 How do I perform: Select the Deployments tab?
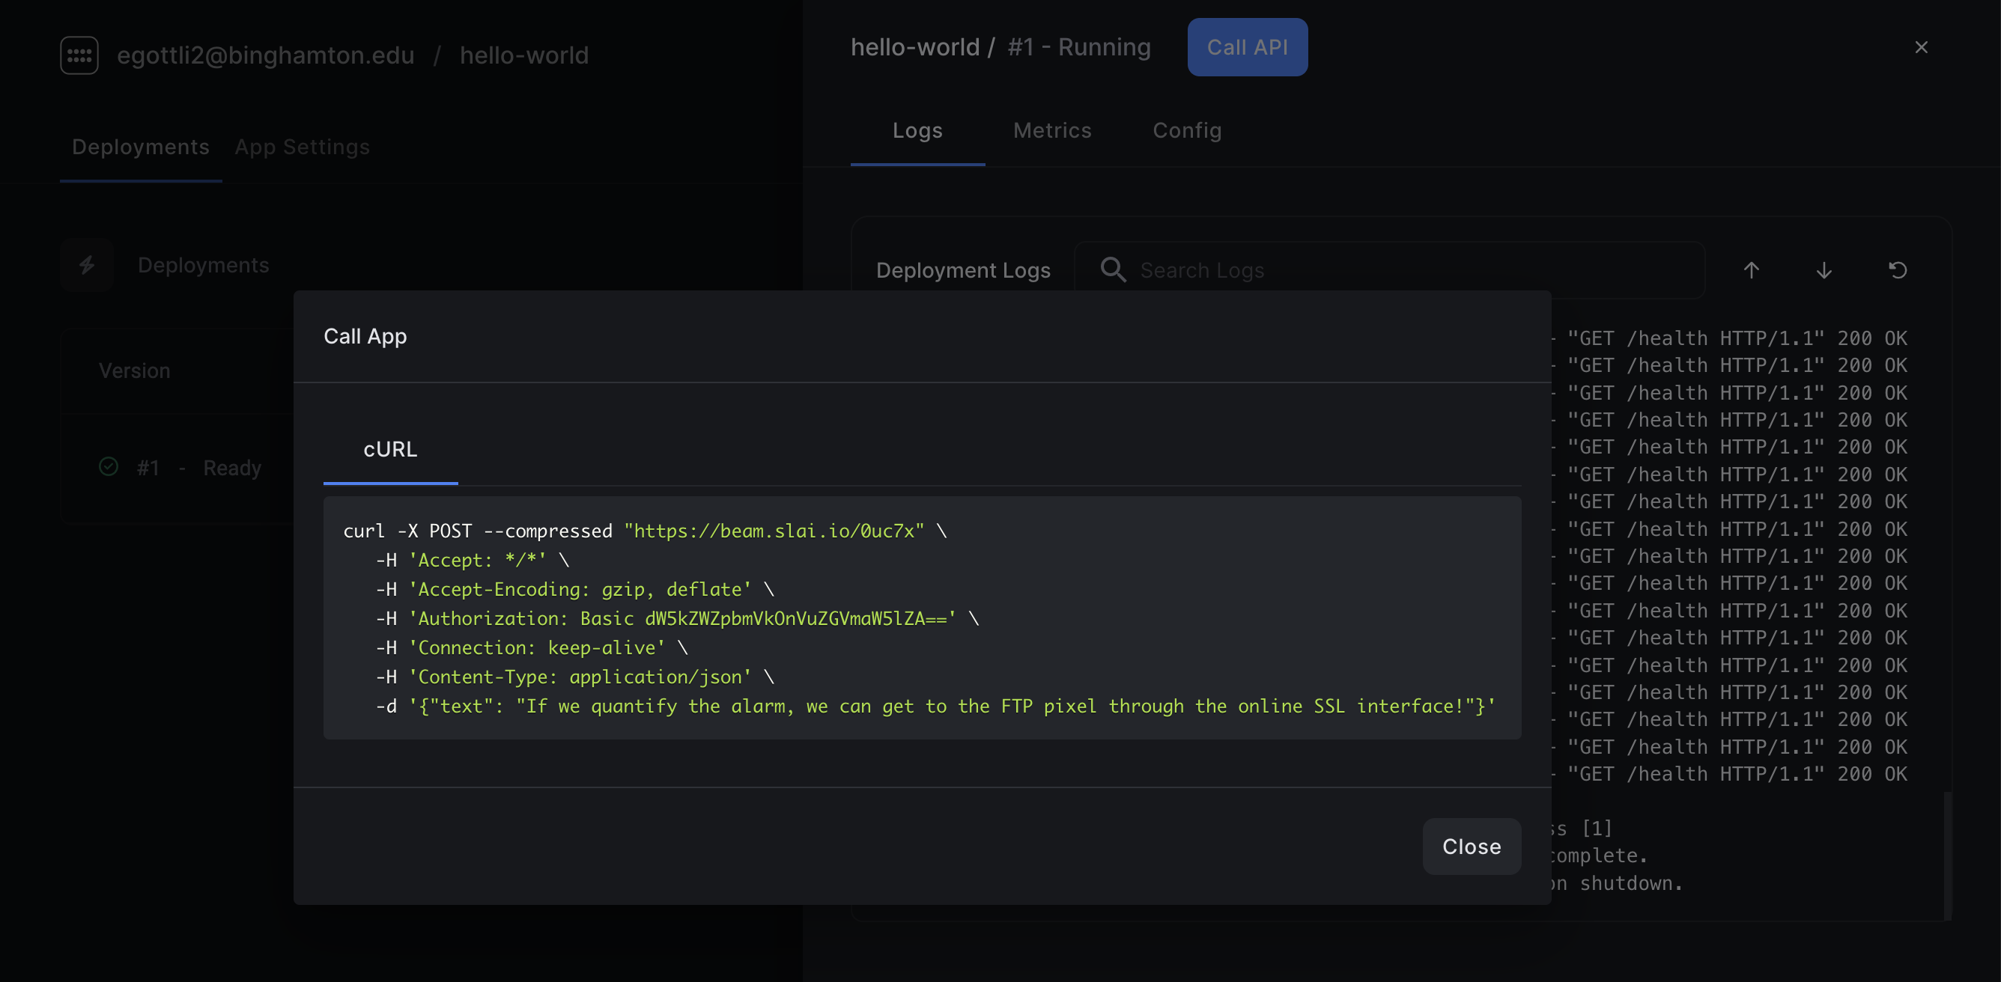pyautogui.click(x=141, y=147)
